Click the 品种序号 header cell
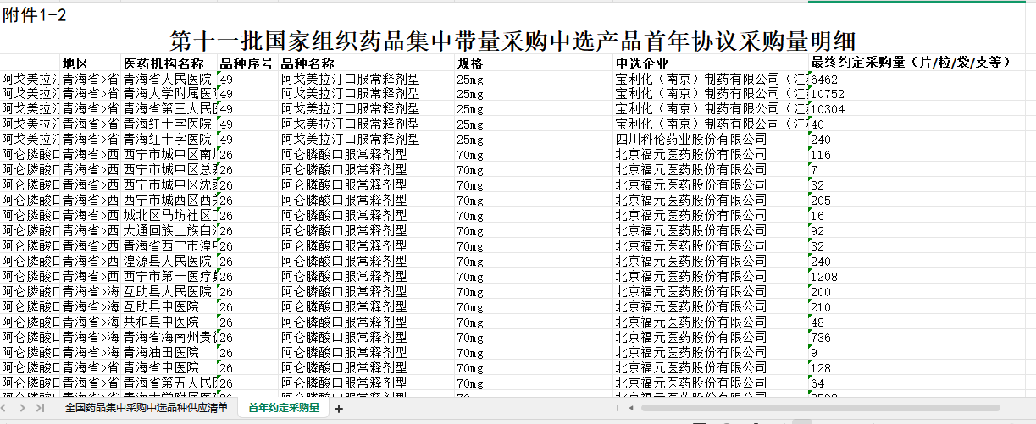This screenshot has height=424, width=1036. coord(246,63)
